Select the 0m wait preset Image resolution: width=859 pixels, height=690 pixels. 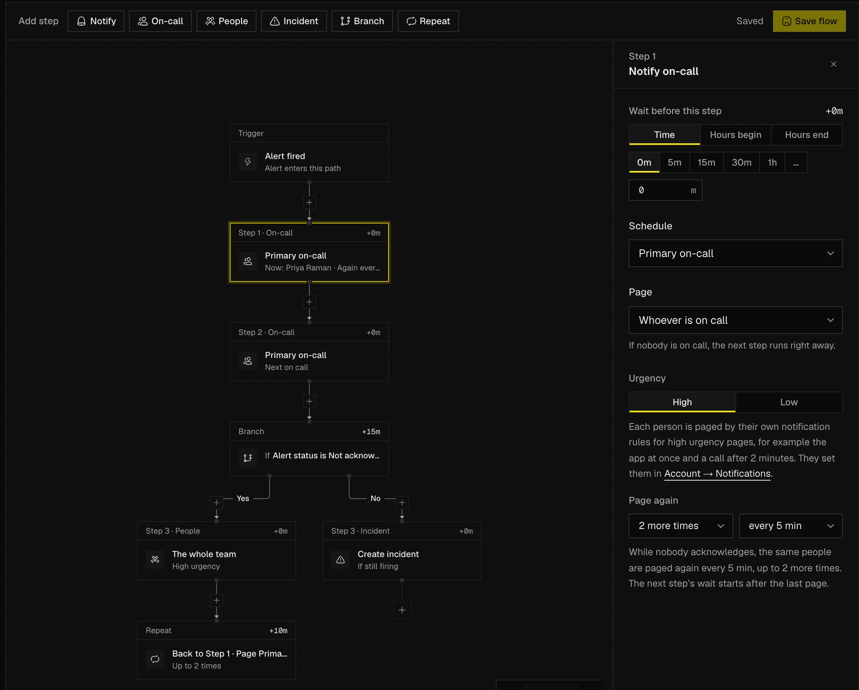point(644,163)
